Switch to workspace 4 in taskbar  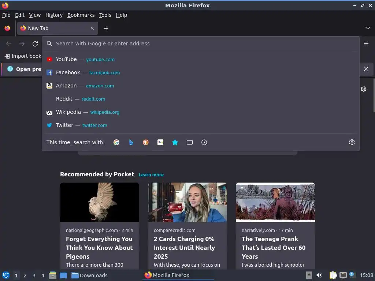[43, 276]
